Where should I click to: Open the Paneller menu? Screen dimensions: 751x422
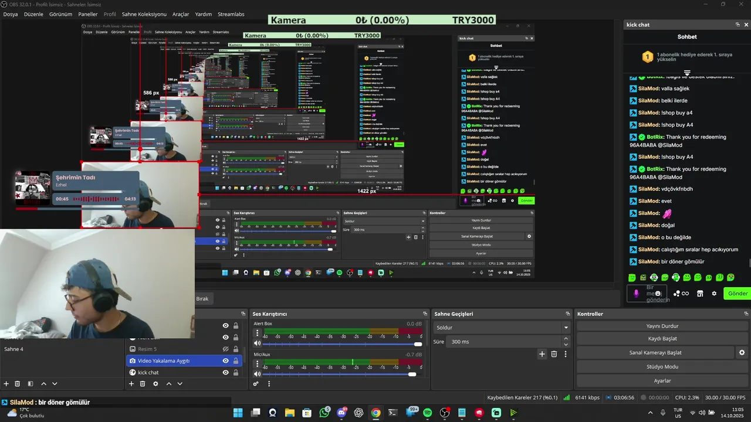click(x=88, y=14)
